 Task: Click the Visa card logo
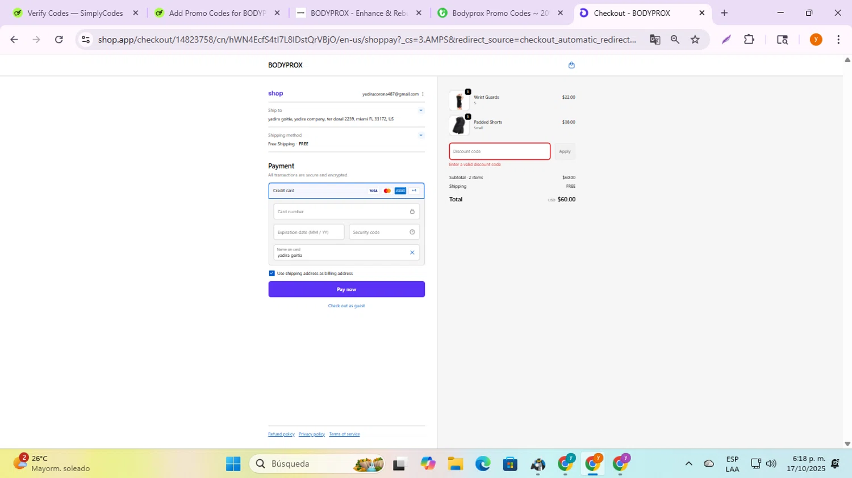click(x=373, y=191)
